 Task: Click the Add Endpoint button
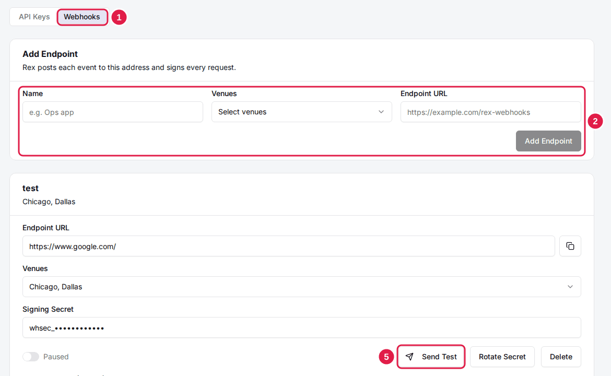click(548, 141)
